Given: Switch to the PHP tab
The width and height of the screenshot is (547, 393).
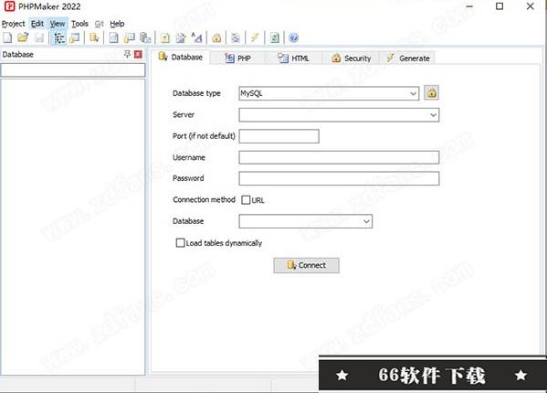Looking at the screenshot, I should [x=237, y=58].
